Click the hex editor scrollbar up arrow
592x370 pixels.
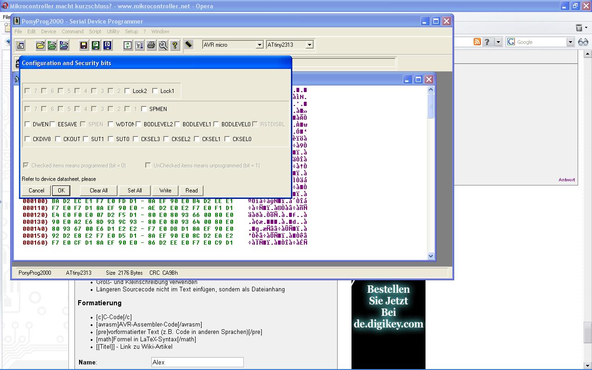tap(431, 89)
